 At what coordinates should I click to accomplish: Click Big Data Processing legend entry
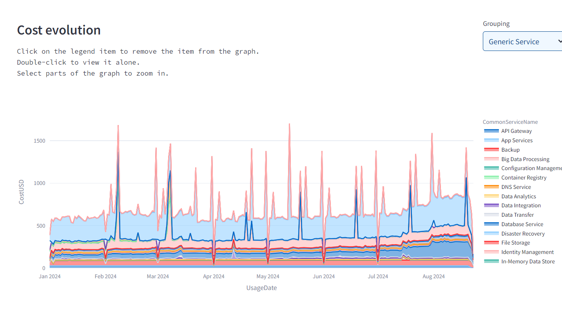tap(525, 159)
